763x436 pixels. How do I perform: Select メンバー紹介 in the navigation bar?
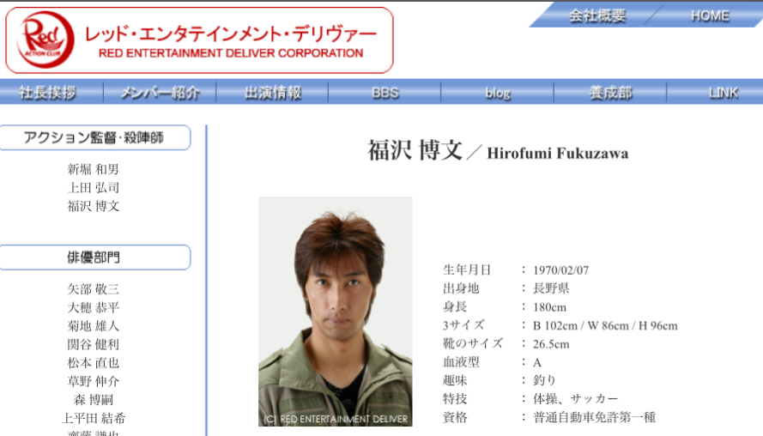coord(160,93)
